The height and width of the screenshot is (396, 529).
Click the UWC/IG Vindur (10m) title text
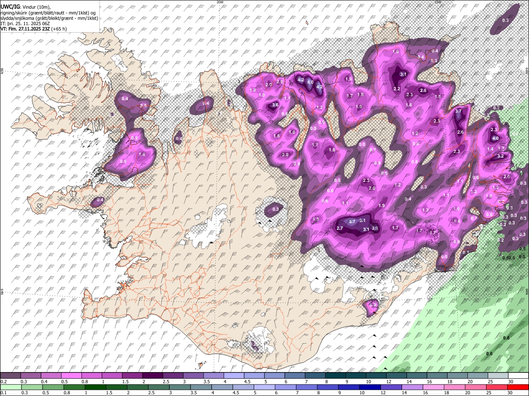click(x=25, y=7)
